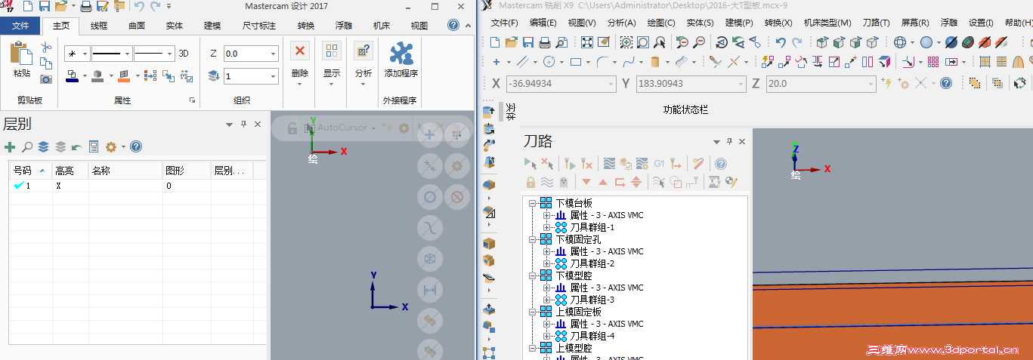Screen dimensions: 1033x360
Task: Pick wireframe color swatch (blue bar)
Action: [x=72, y=75]
